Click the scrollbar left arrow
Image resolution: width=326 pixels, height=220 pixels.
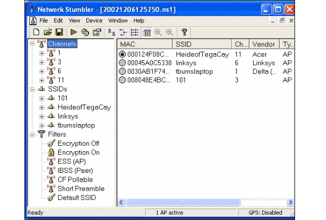121,202
